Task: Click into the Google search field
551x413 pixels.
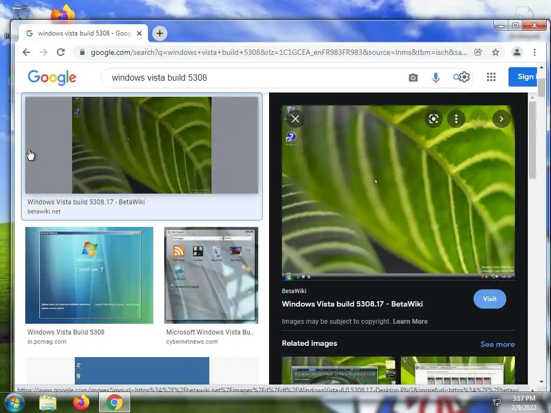Action: 257,77
